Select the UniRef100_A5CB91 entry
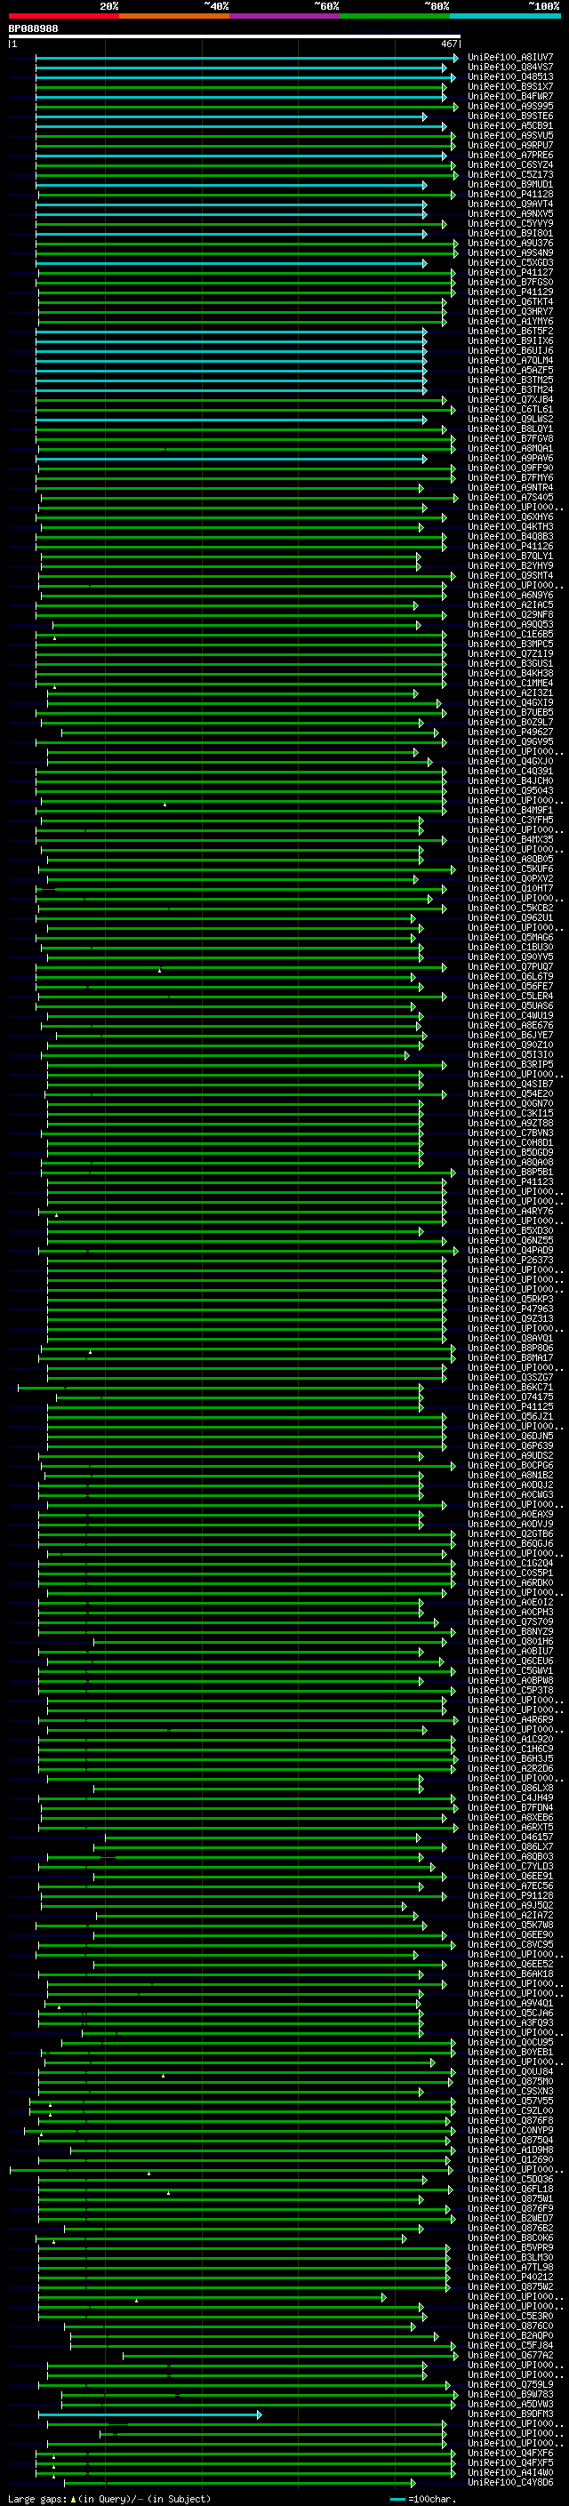Image resolution: width=569 pixels, height=2506 pixels. tap(510, 125)
